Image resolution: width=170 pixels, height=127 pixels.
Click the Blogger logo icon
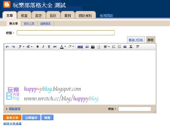pyautogui.click(x=7, y=5)
